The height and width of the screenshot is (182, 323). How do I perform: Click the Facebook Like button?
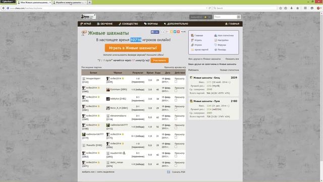[155, 32]
